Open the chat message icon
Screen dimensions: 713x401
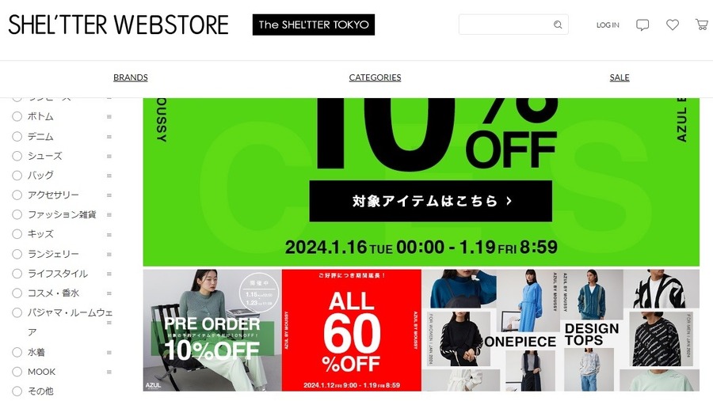[642, 25]
